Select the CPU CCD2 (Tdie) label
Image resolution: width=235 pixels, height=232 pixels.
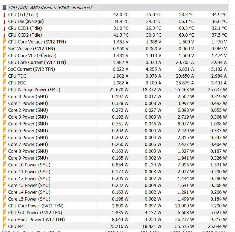[25, 35]
